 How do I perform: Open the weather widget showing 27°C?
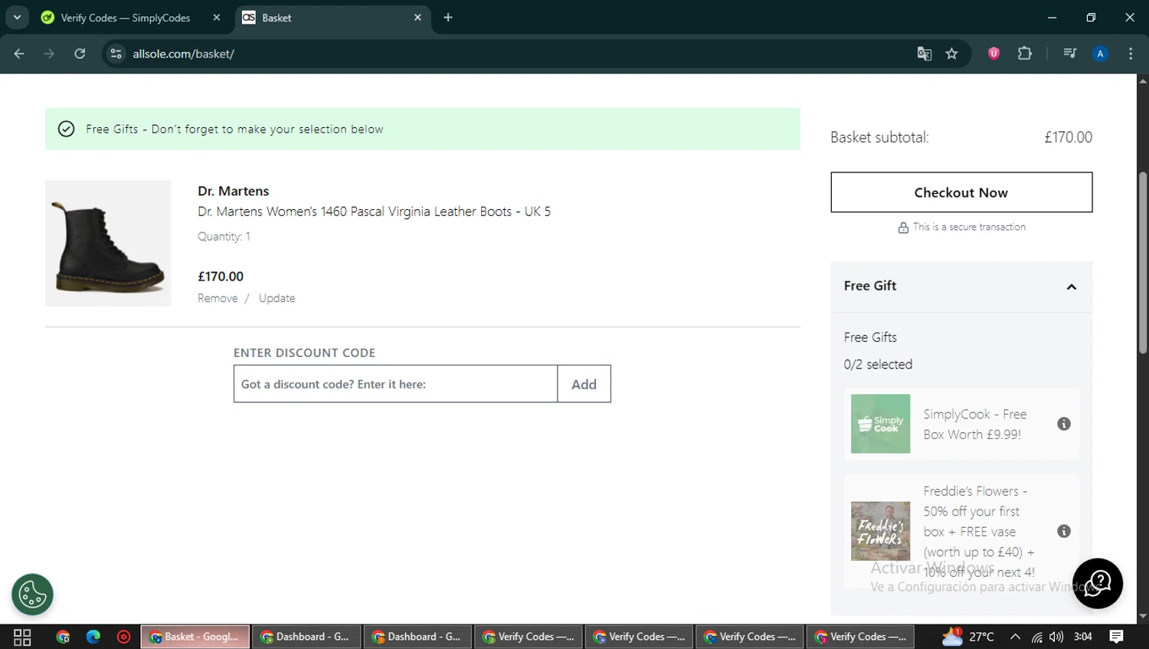[x=968, y=637]
